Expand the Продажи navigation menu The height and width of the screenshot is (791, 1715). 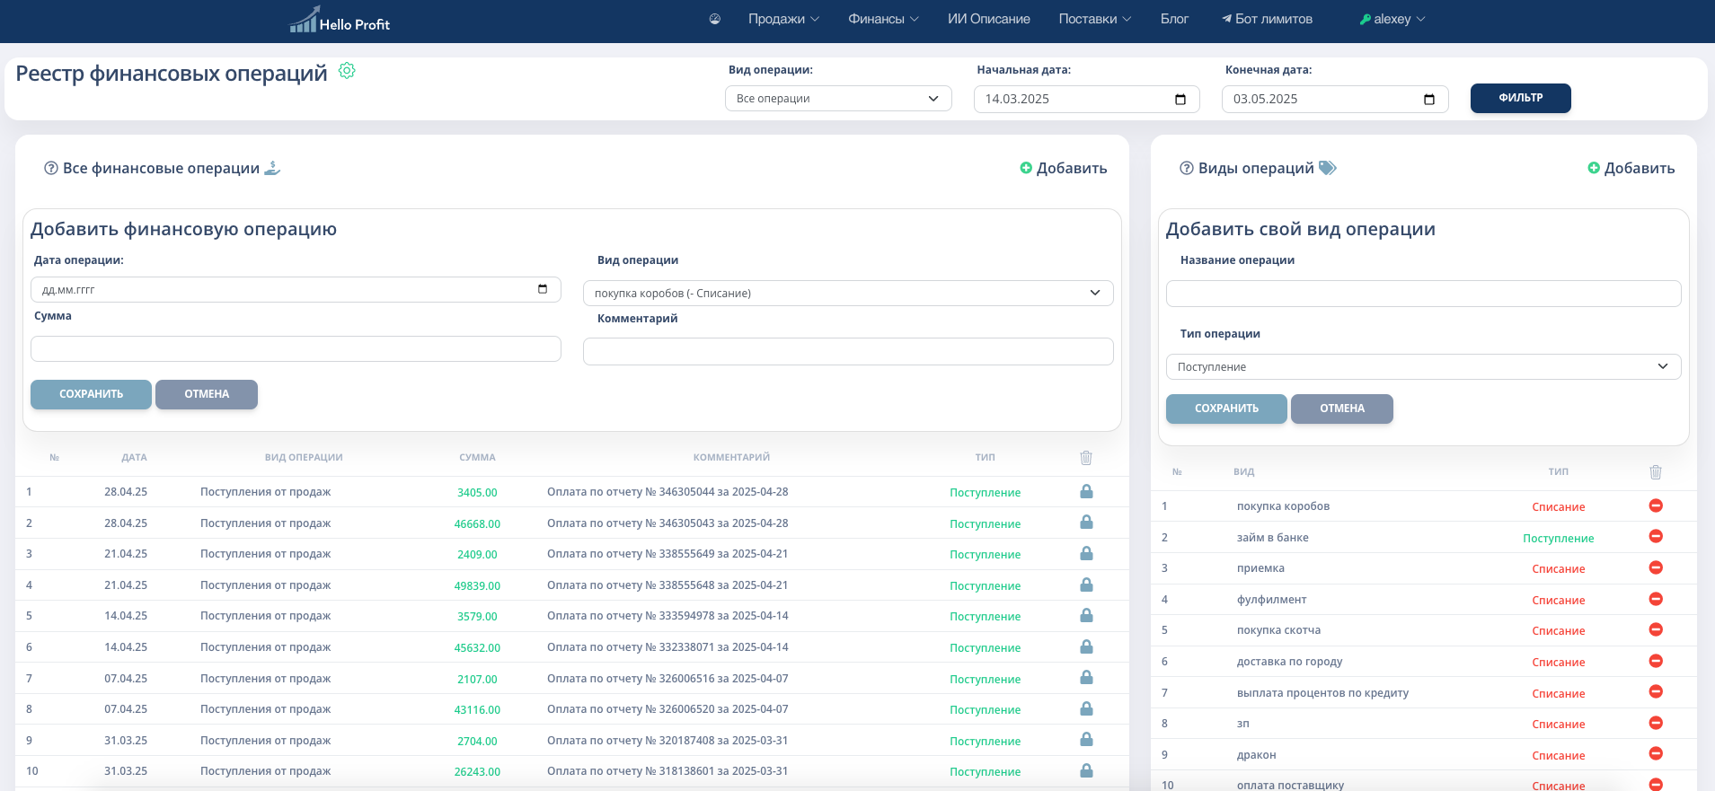[783, 19]
